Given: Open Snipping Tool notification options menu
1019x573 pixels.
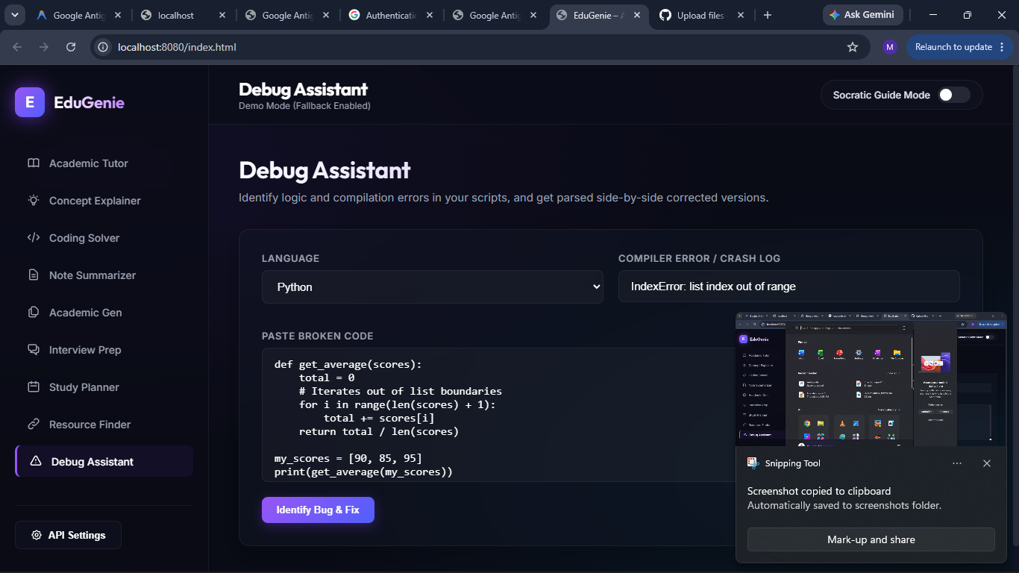Looking at the screenshot, I should coord(957,463).
